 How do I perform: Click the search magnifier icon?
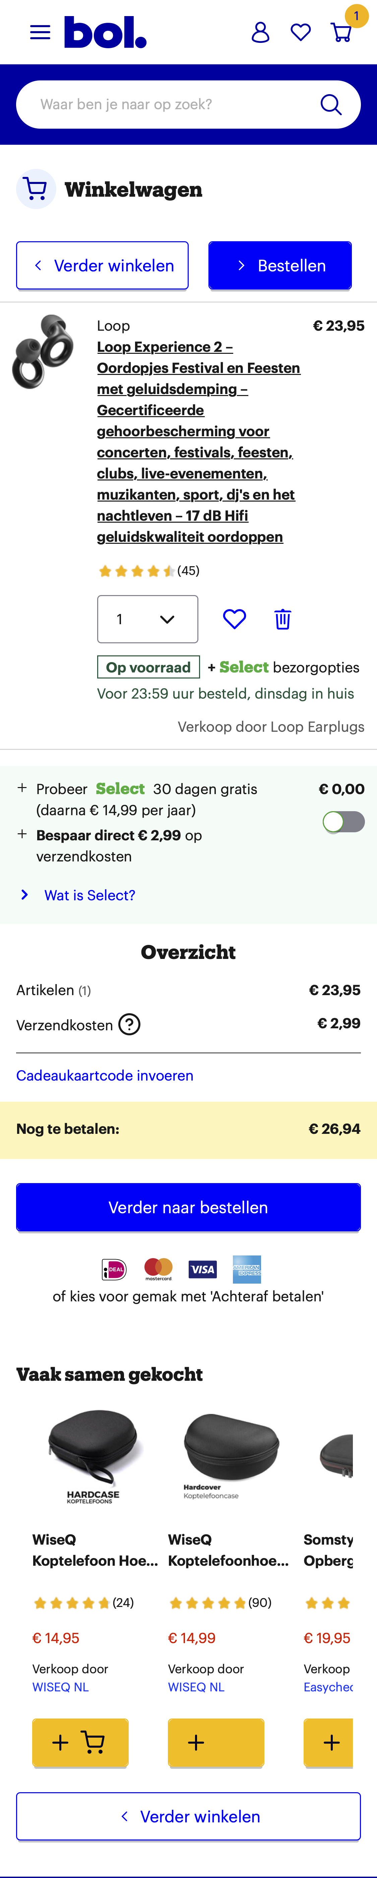click(331, 105)
